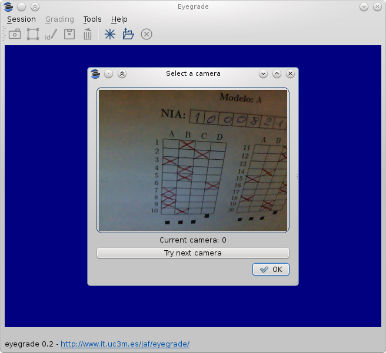
Task: Maximize the Select a camera dialog
Action: pos(277,73)
